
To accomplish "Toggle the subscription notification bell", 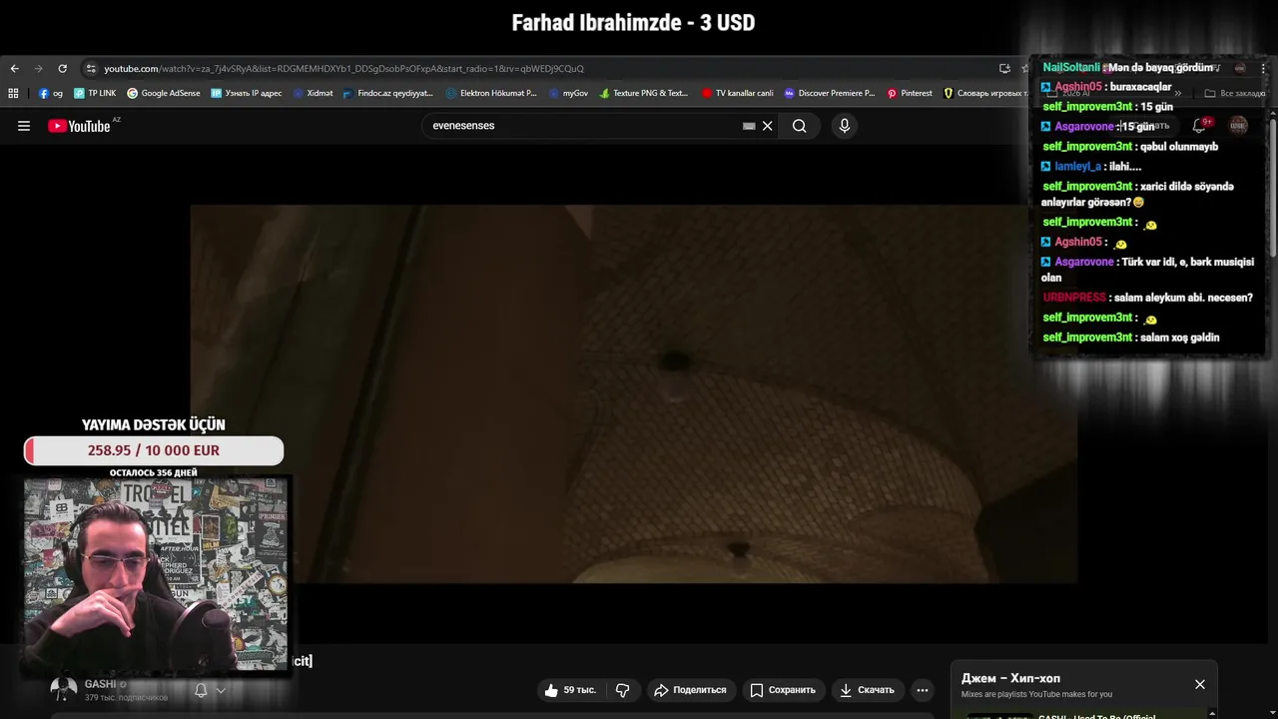I will coord(201,690).
